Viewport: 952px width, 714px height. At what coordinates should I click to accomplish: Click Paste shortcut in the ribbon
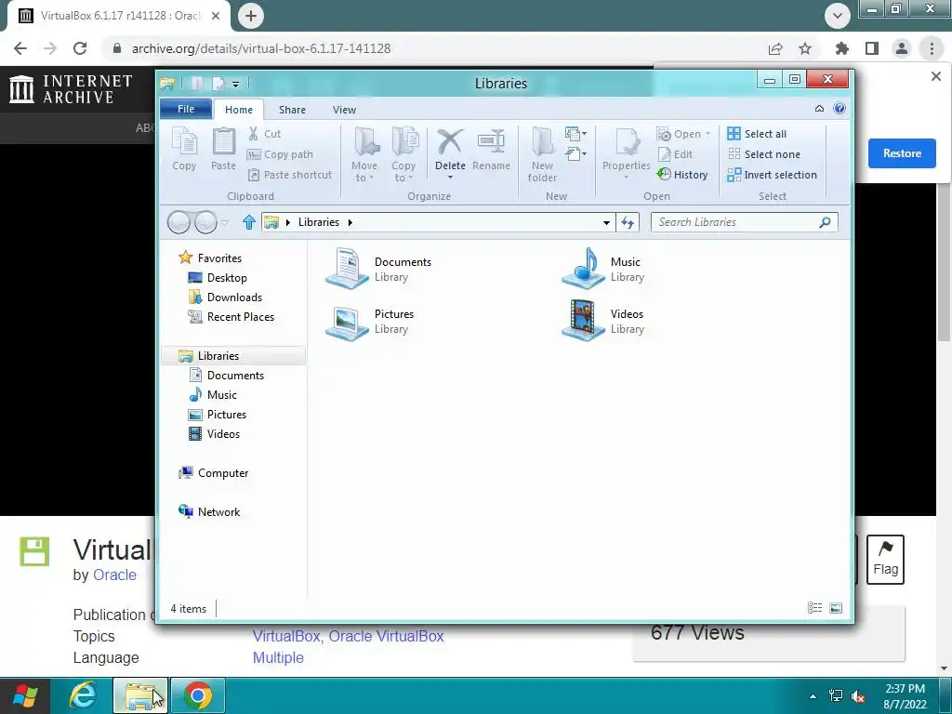pyautogui.click(x=290, y=175)
